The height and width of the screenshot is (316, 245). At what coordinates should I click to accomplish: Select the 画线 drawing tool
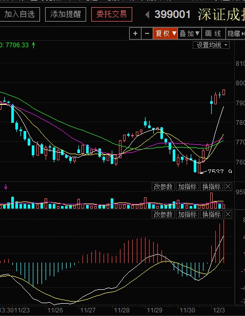(x=213, y=33)
